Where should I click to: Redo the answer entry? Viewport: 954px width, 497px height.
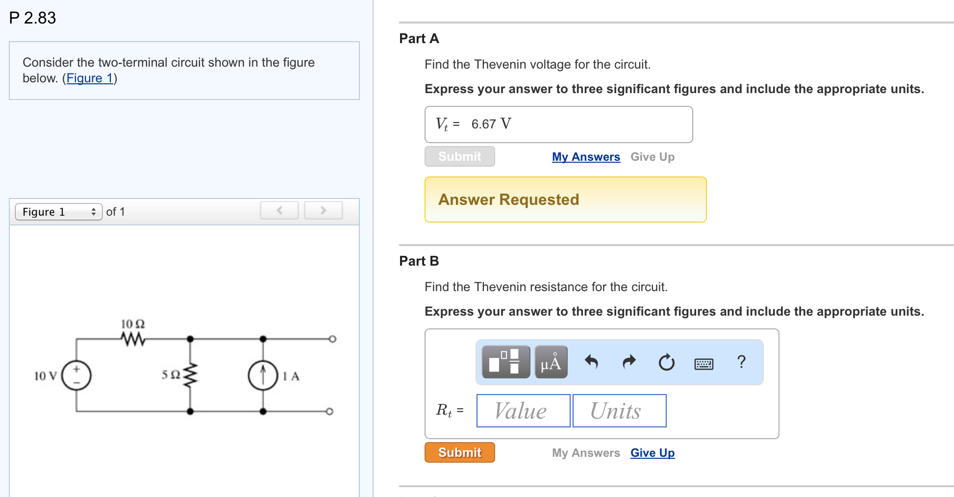click(628, 363)
